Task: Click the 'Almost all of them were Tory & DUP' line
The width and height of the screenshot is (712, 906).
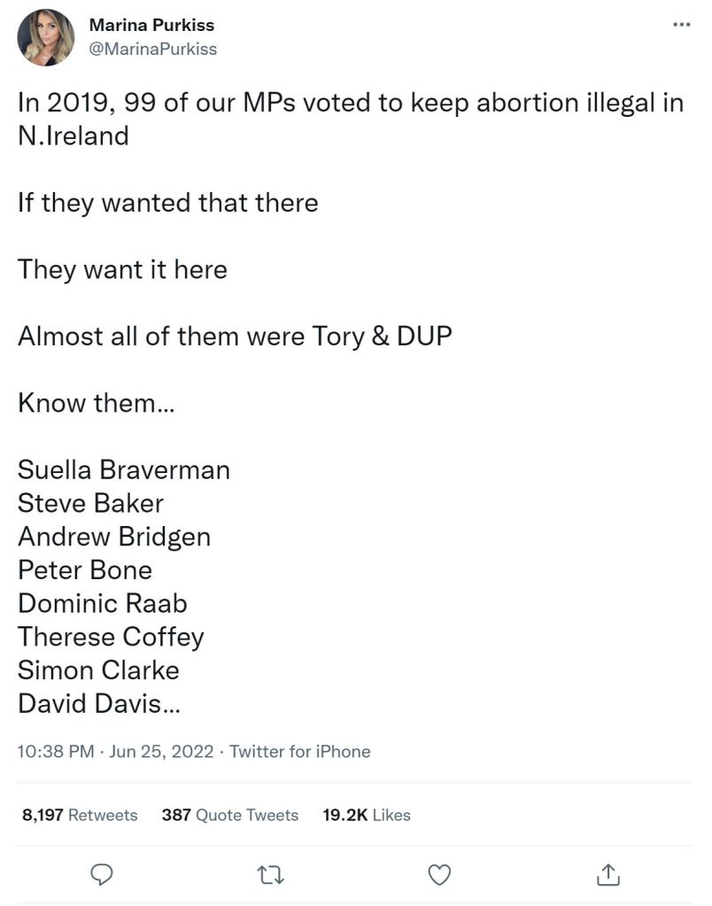Action: point(235,337)
